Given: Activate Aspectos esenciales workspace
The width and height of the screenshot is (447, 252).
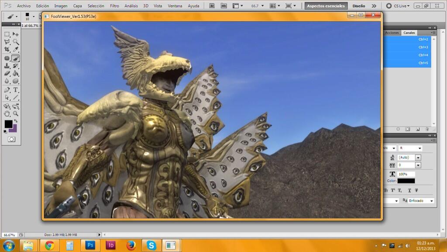Looking at the screenshot, I should tap(326, 6).
